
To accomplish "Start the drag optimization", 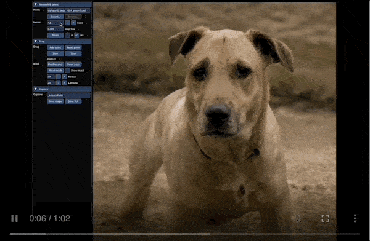I will 55,53.
